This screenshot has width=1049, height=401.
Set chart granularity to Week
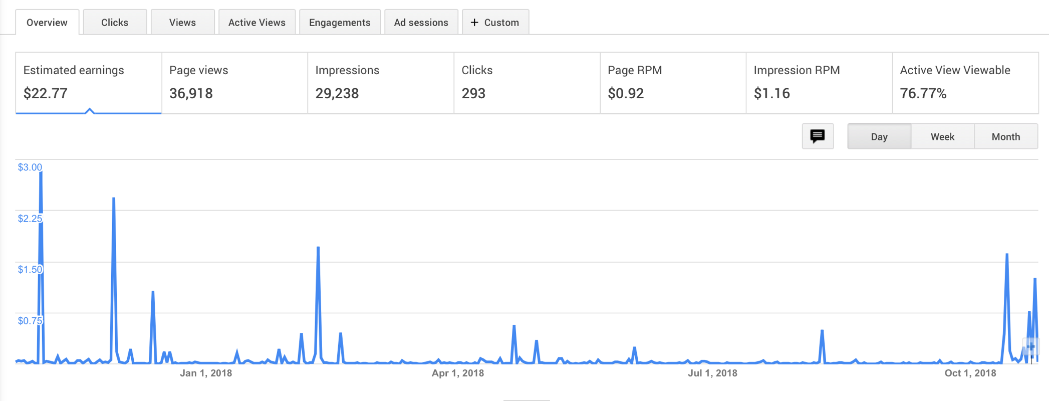tap(943, 137)
